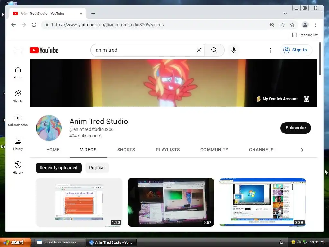Open the browser three-dot menu
Screen dimensions: 329x247
(316, 25)
